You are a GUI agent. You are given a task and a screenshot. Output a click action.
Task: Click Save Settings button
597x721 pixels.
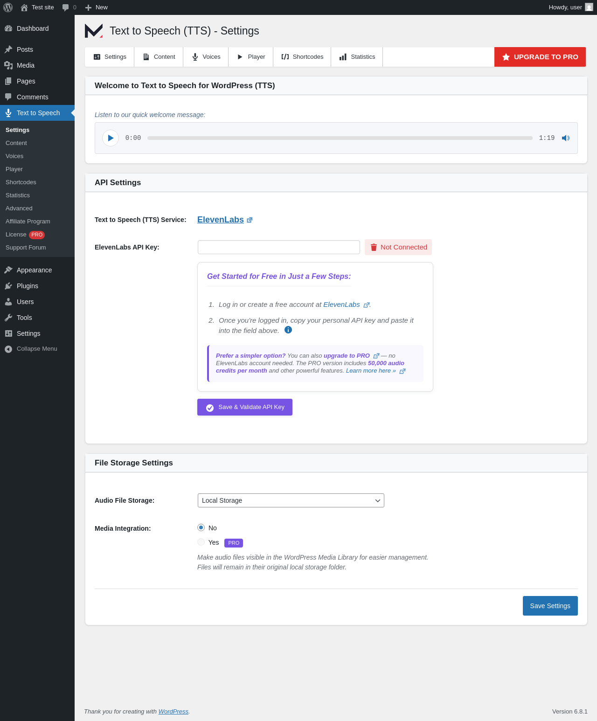(550, 606)
